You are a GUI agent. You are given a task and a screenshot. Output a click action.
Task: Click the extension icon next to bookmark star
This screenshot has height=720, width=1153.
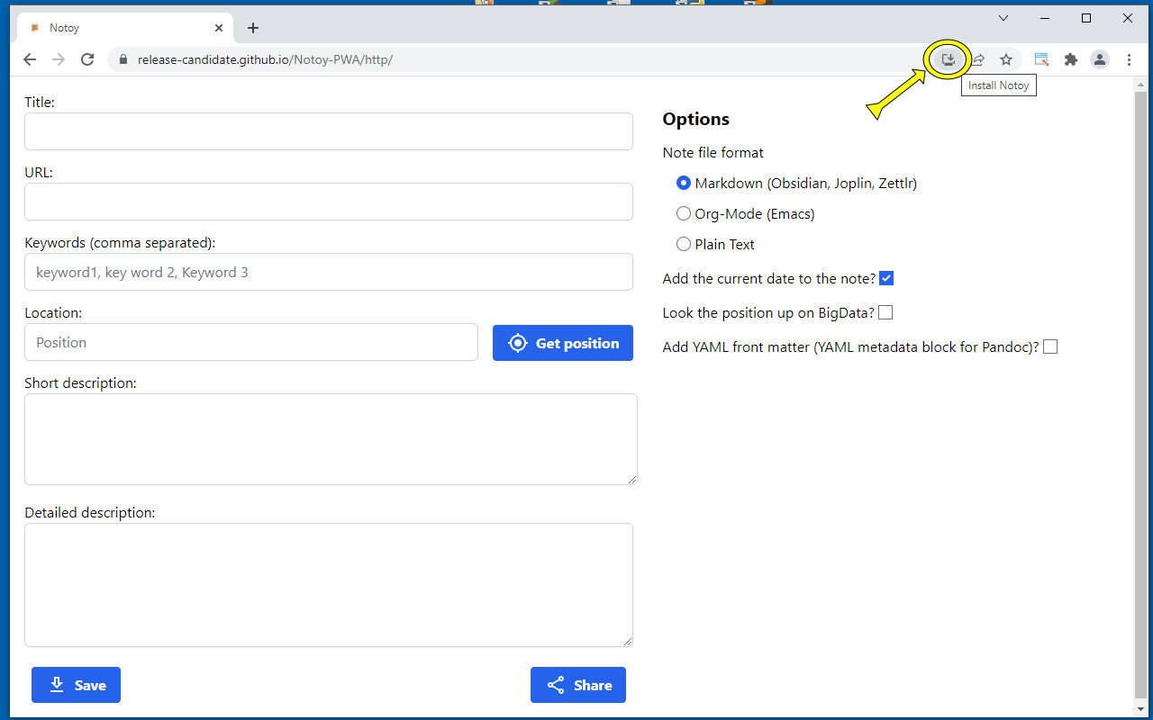1041,59
